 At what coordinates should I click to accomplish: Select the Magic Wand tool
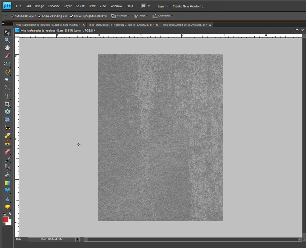pos(7,80)
